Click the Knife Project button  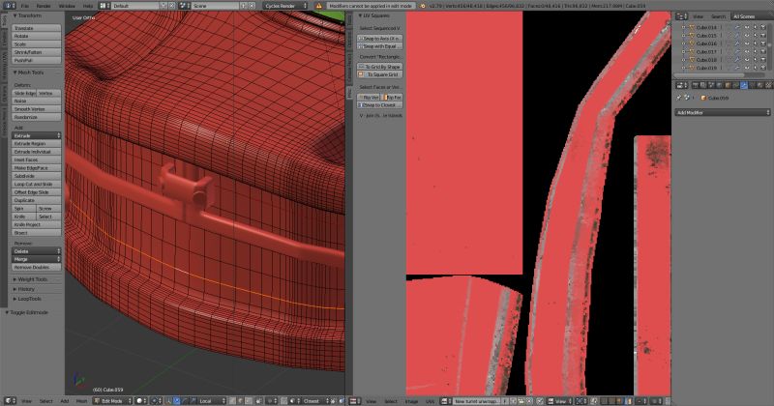pos(36,224)
